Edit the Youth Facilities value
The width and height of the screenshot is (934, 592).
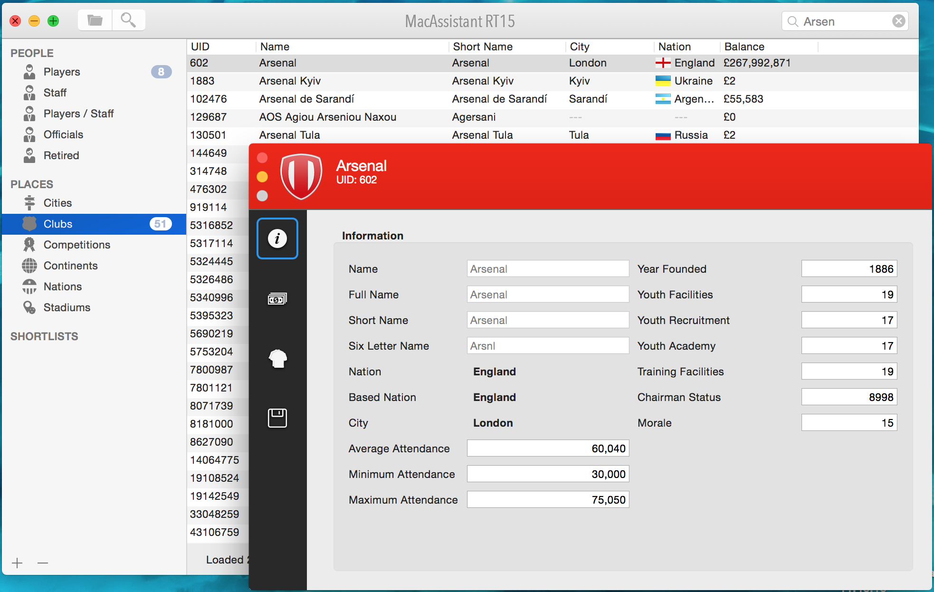tap(849, 295)
